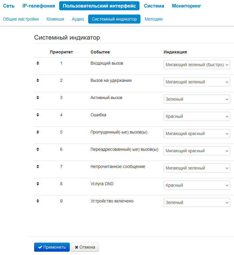Open the Услуга DND indication dropdown
Screen dimensions: 234x255
click(x=197, y=185)
